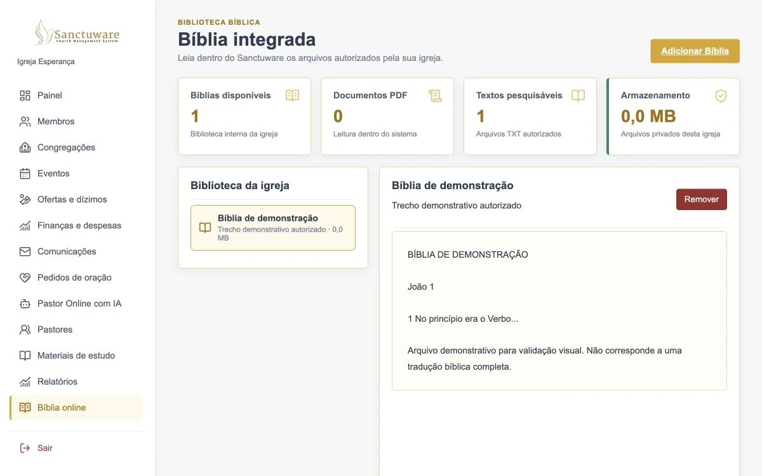
Task: View the Relatórios page
Action: pyautogui.click(x=76, y=381)
